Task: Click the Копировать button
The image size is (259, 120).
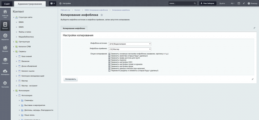Action: click(x=71, y=79)
